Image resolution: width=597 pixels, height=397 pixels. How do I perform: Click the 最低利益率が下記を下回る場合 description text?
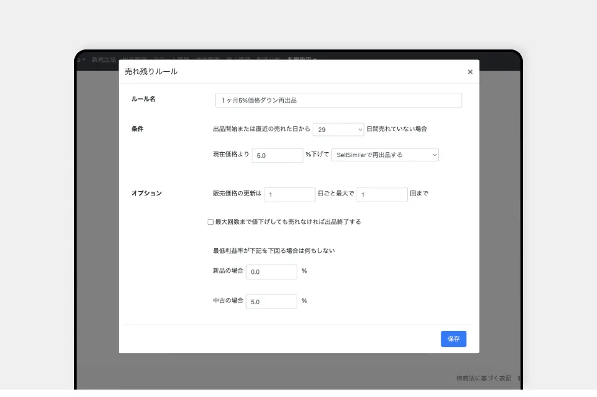click(274, 250)
